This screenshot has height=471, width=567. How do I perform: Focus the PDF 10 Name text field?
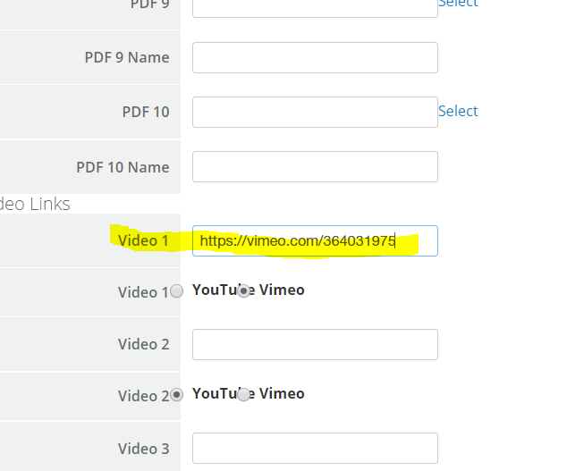pyautogui.click(x=315, y=166)
